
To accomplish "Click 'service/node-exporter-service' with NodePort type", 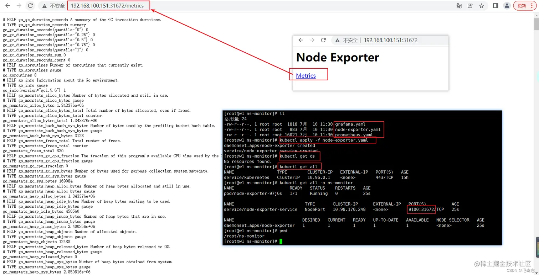I will pyautogui.click(x=260, y=210).
